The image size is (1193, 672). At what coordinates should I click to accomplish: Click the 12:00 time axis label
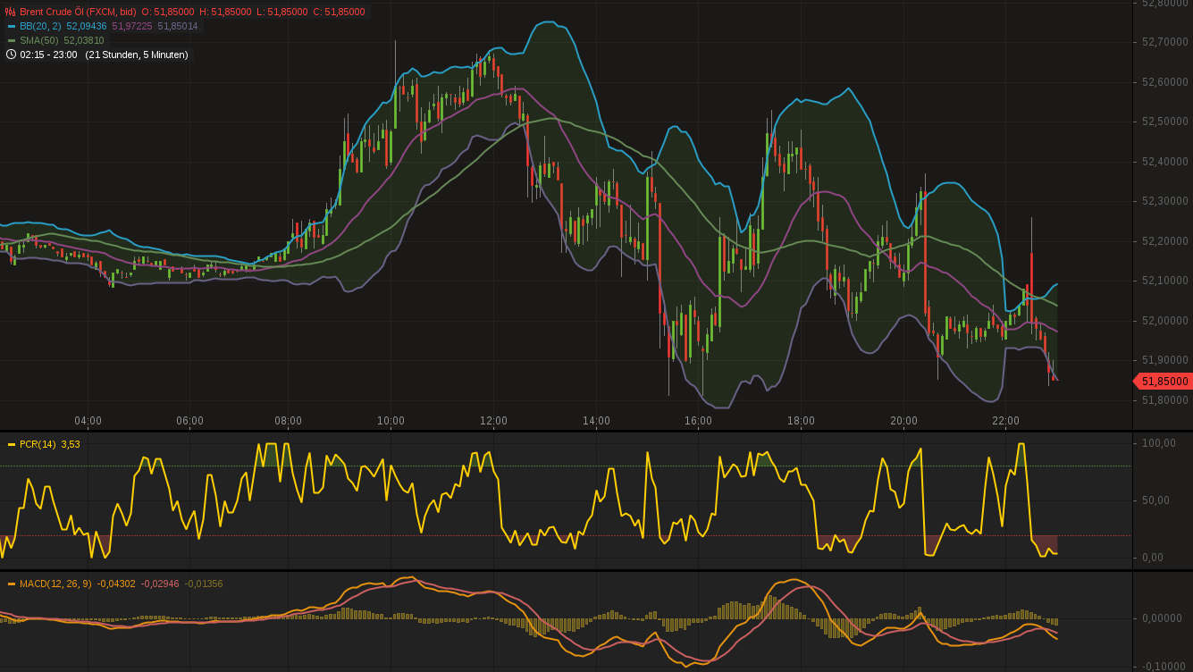tap(495, 420)
